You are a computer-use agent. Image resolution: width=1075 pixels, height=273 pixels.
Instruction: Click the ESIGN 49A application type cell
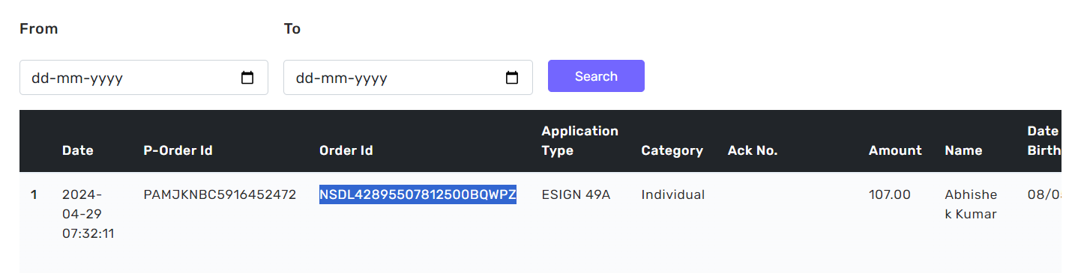pos(576,194)
